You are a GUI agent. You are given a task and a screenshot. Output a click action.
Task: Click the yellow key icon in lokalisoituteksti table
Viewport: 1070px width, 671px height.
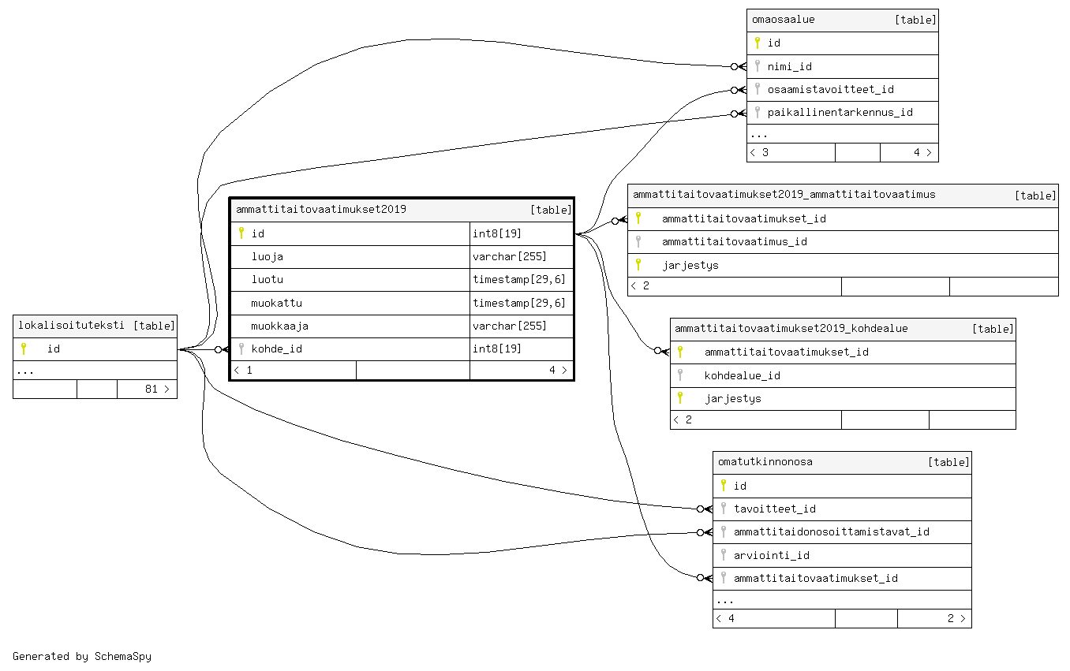pyautogui.click(x=24, y=349)
